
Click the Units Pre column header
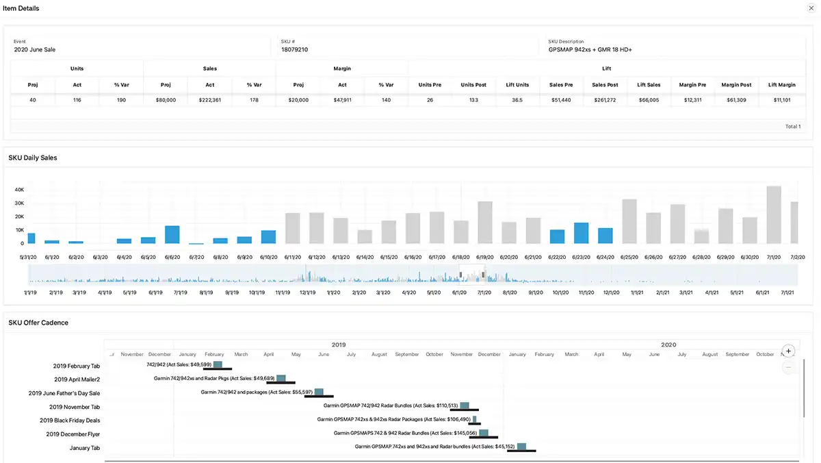coord(430,85)
